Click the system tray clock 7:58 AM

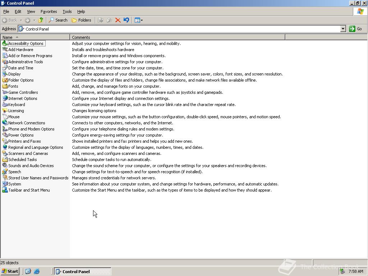(x=356, y=271)
